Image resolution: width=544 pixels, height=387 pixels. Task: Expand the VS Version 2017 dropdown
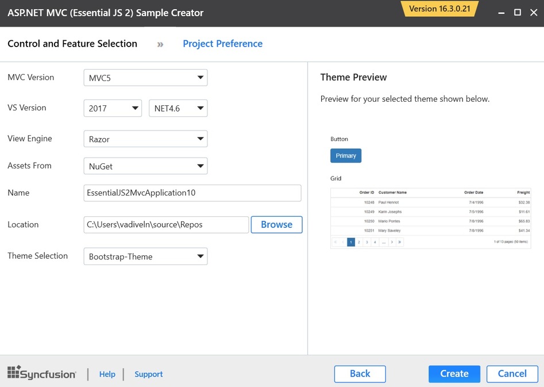(113, 108)
